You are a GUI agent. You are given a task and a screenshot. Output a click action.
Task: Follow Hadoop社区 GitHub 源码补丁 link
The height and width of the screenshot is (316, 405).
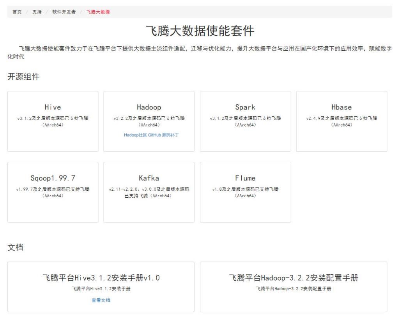151,135
